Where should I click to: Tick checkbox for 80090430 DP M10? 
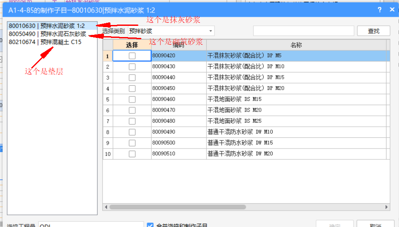click(132, 67)
